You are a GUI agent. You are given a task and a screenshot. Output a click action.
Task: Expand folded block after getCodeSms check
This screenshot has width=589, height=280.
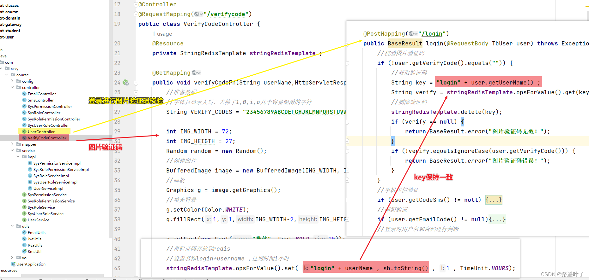point(494,200)
